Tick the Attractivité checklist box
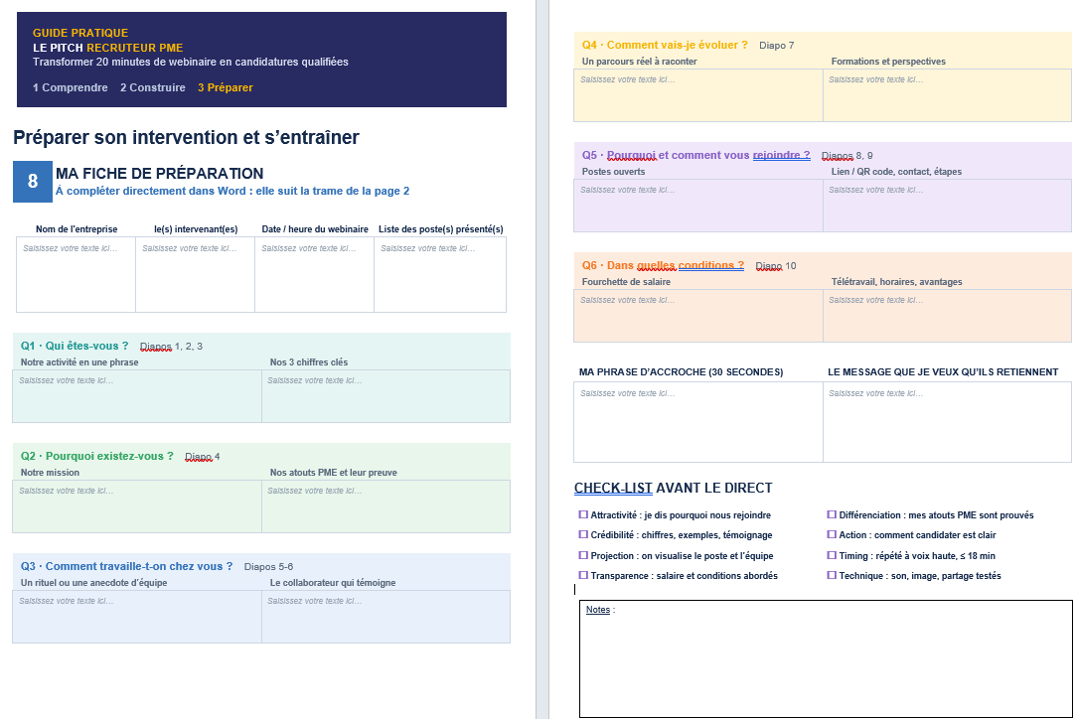 [583, 514]
